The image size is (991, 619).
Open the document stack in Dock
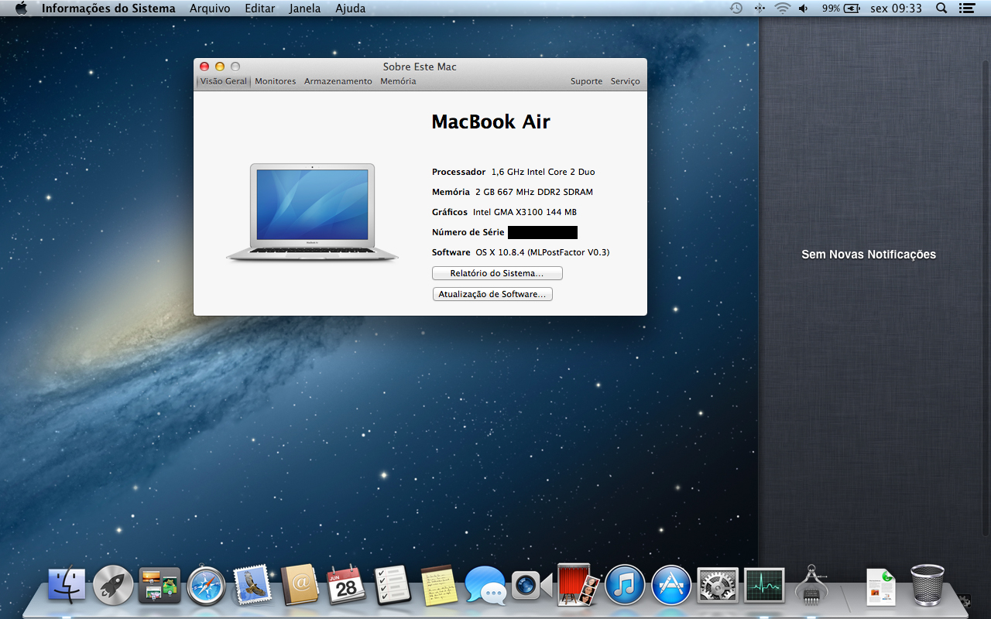pyautogui.click(x=880, y=586)
